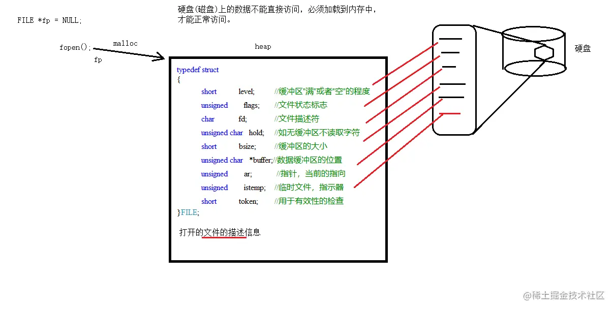Viewport: 614px width, 310px height.
Task: Select the heap label above the struct
Action: 262,46
